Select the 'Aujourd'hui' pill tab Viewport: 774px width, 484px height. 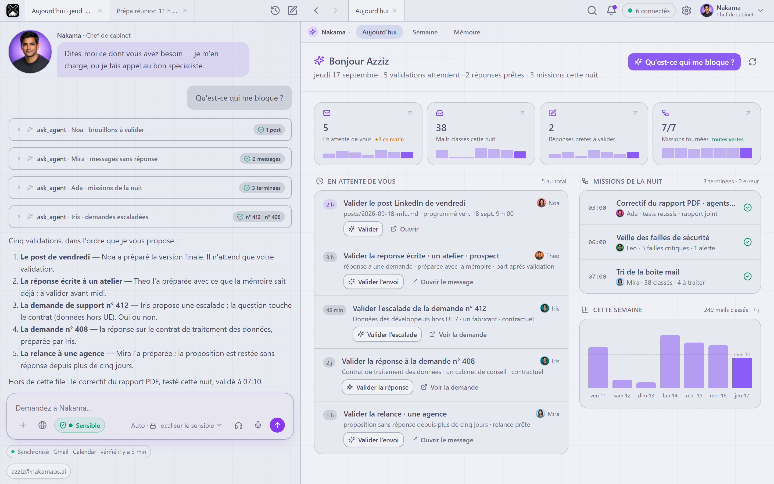(379, 32)
